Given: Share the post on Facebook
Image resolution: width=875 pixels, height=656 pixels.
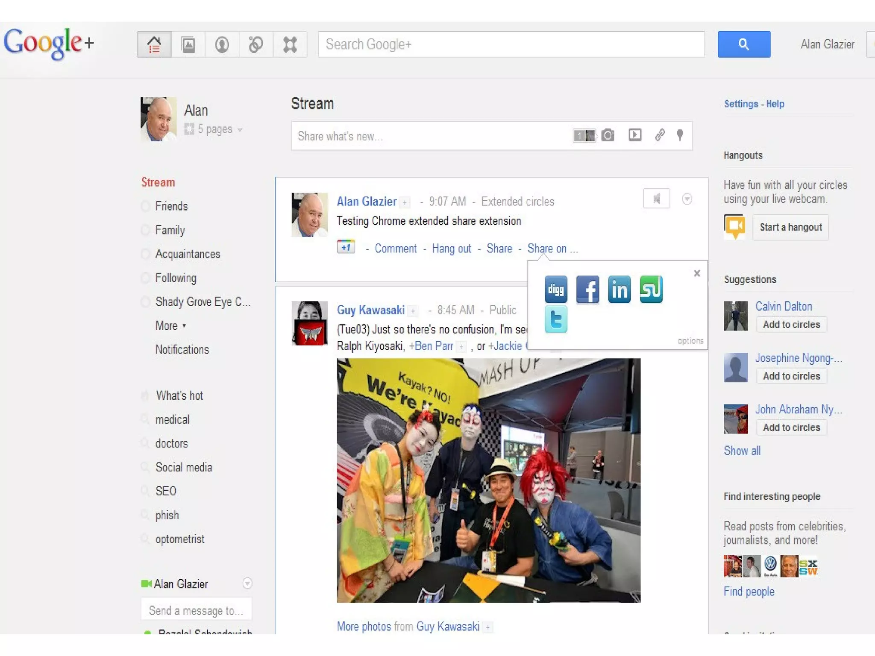Looking at the screenshot, I should point(587,290).
